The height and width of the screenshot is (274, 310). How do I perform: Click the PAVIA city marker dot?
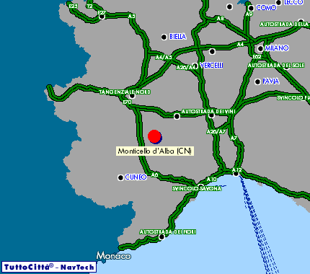[x=257, y=82]
